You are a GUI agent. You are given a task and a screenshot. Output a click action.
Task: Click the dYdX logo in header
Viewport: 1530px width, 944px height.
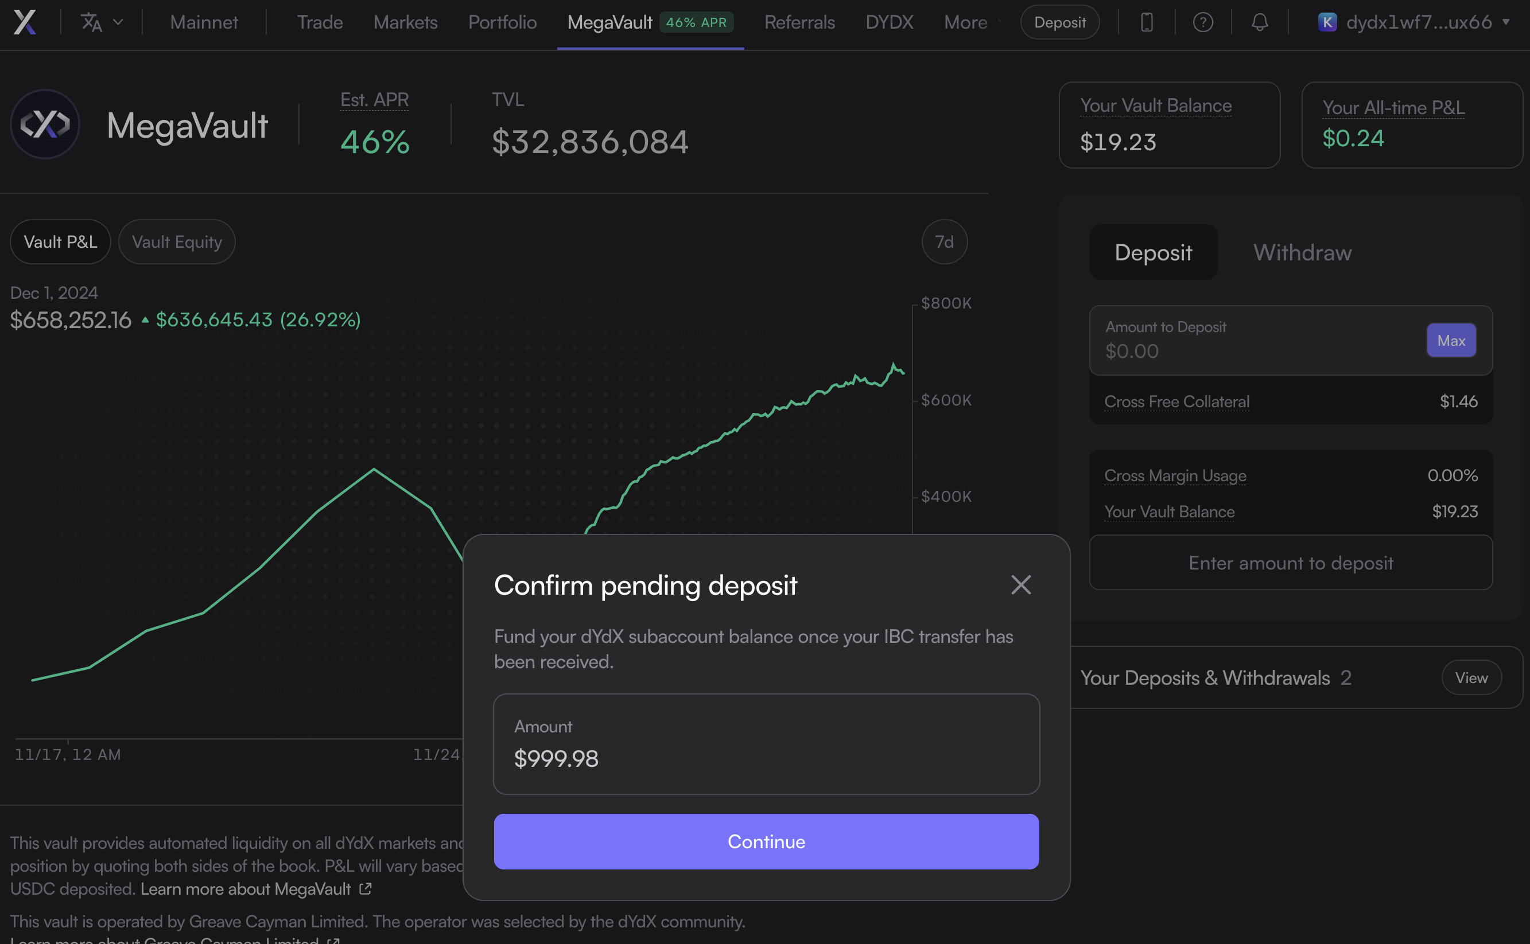pyautogui.click(x=25, y=22)
